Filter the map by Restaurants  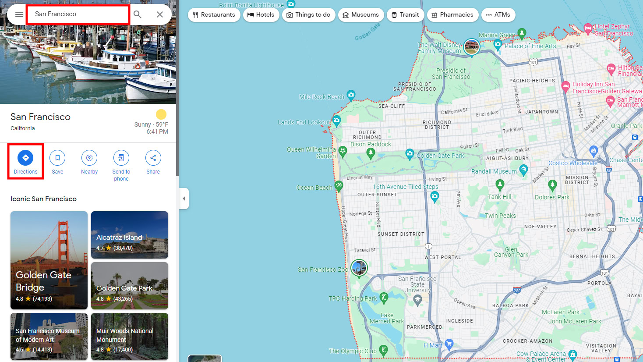[214, 15]
